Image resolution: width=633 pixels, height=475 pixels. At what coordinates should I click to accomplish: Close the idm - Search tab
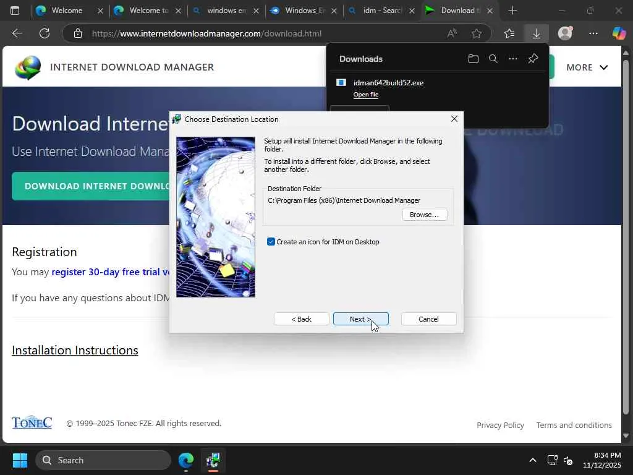point(411,11)
